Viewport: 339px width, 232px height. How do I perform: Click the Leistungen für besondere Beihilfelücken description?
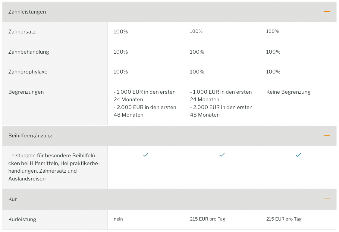[x=54, y=167]
